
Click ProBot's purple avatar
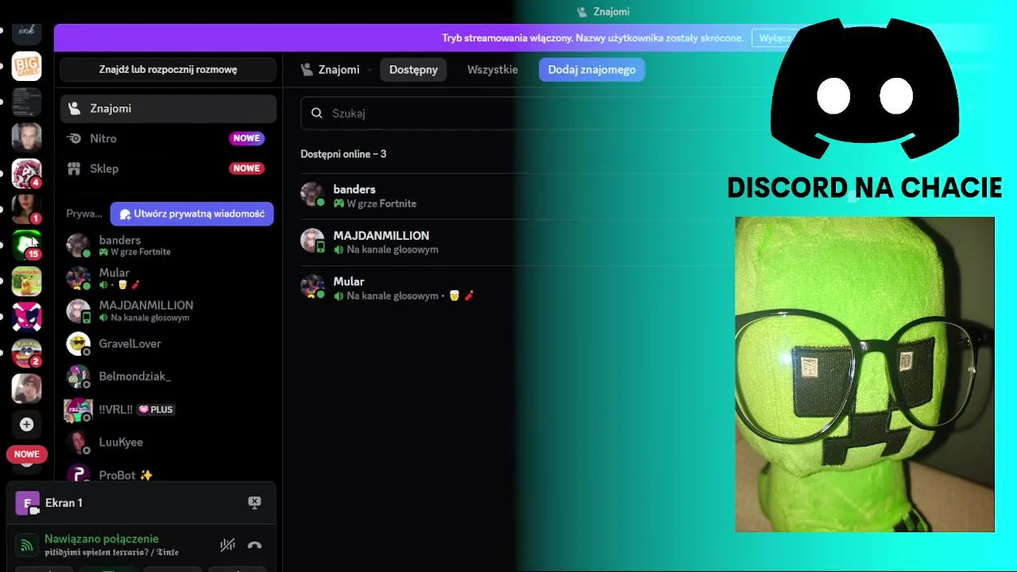click(78, 473)
